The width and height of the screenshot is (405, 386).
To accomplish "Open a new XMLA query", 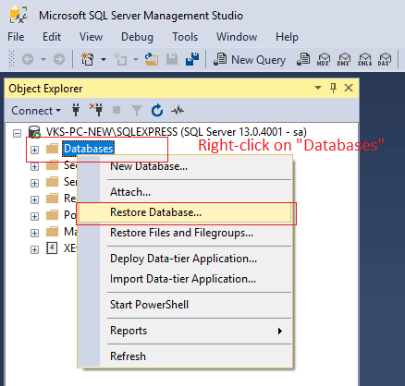I will coord(364,59).
